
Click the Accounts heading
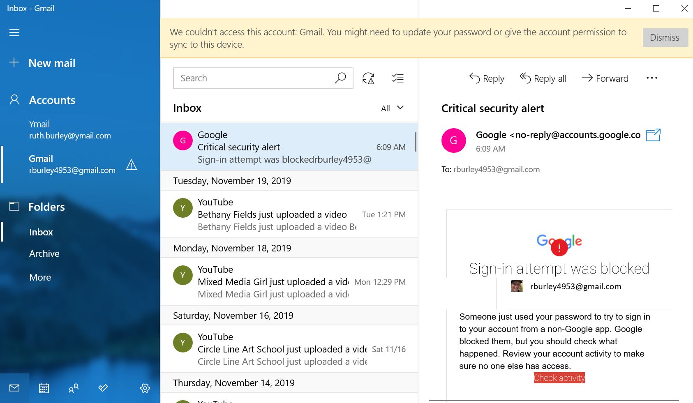[52, 100]
